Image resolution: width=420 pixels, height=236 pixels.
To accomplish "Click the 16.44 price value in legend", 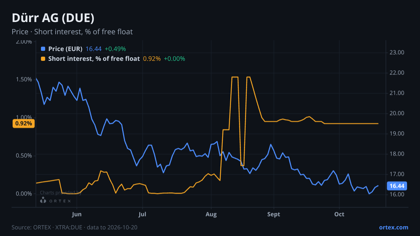I will pos(93,49).
